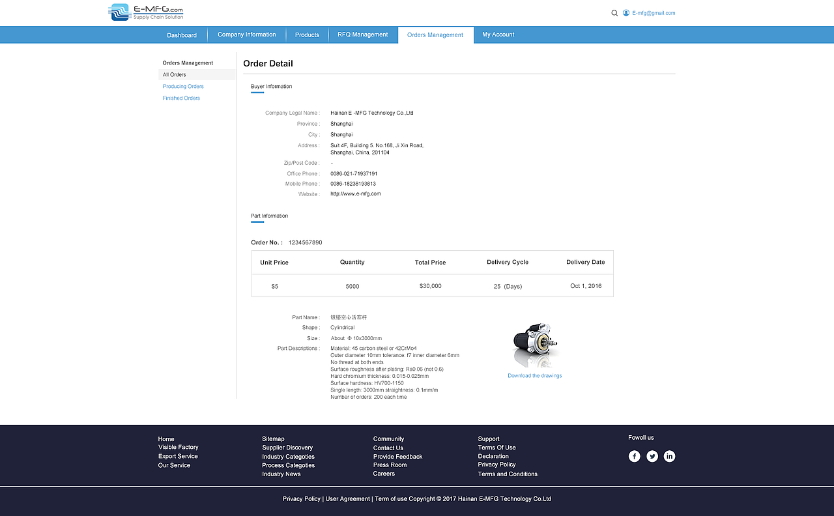834x516 pixels.
Task: Open the Industry Categoties footer link
Action: 289,457
